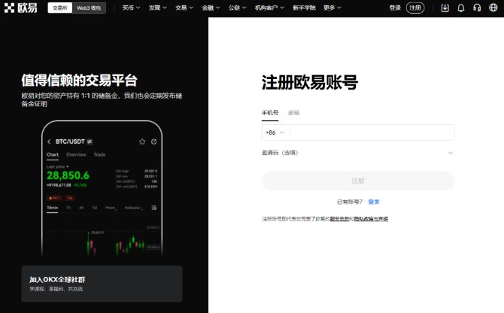
Task: Expand the 机构客户 menu
Action: coord(269,8)
